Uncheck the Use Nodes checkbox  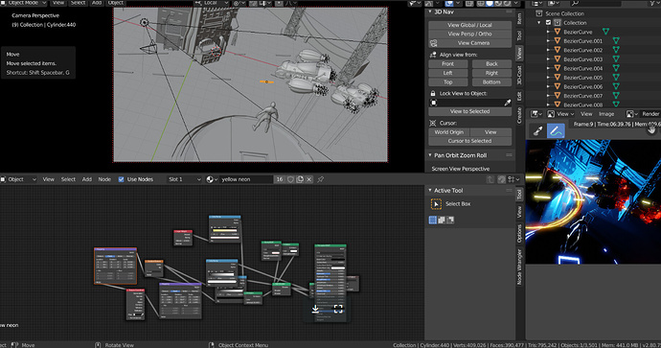click(x=121, y=179)
